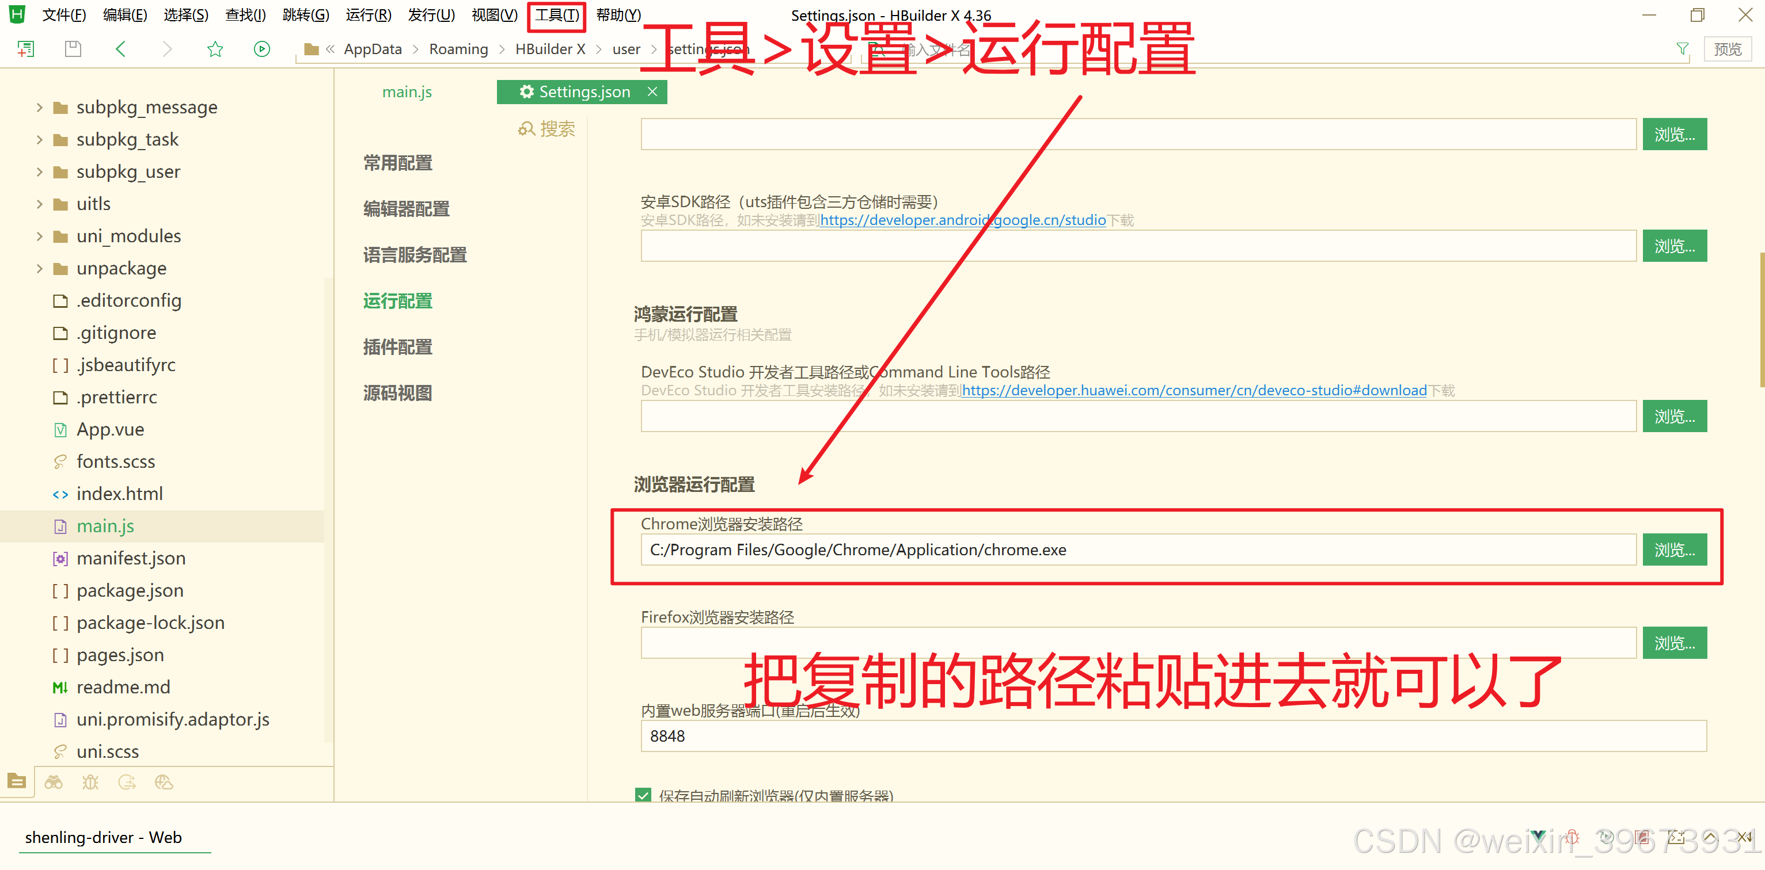Screen dimensions: 1765x870
Task: Open project manager icon at bottom left
Action: tap(17, 782)
